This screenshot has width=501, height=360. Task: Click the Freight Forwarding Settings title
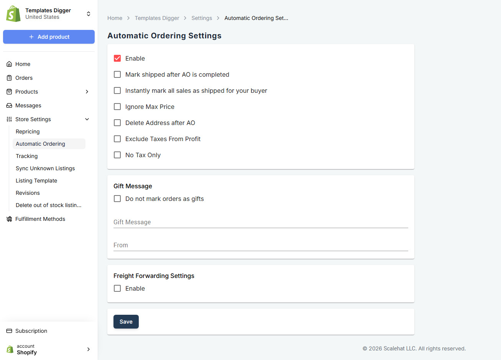coord(154,276)
